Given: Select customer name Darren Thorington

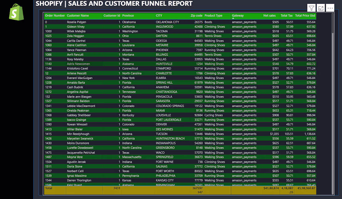Looking at the screenshot, I should pyautogui.click(x=79, y=180).
